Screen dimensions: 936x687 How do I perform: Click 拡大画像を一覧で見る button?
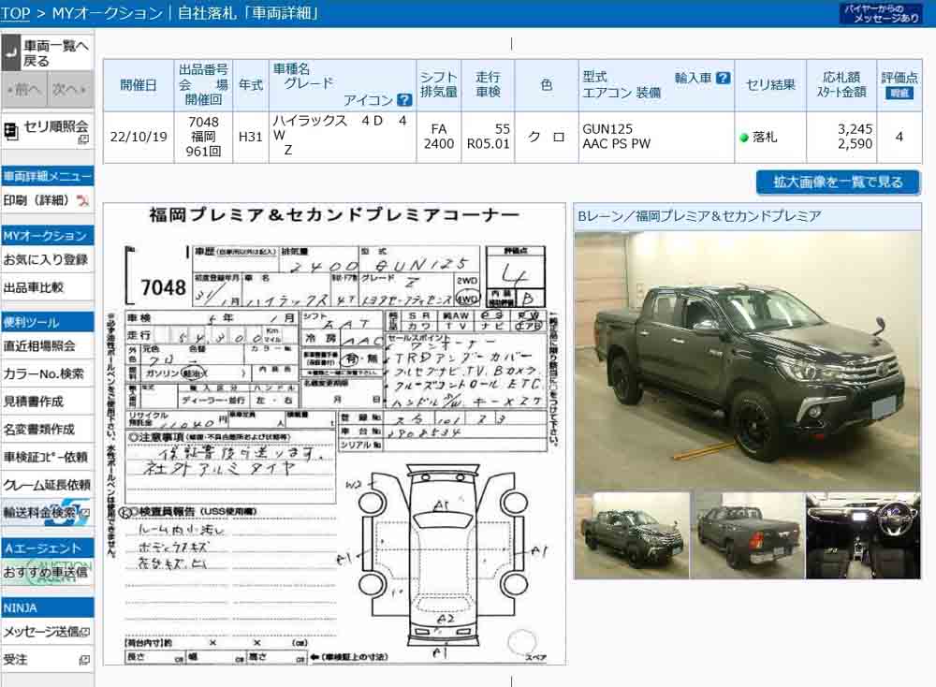pos(838,183)
